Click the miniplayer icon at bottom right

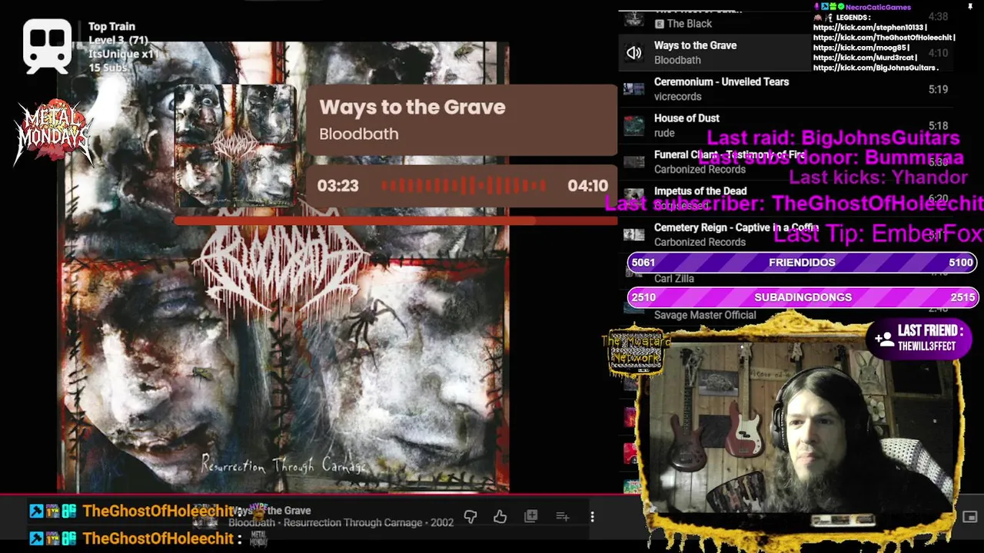(969, 517)
